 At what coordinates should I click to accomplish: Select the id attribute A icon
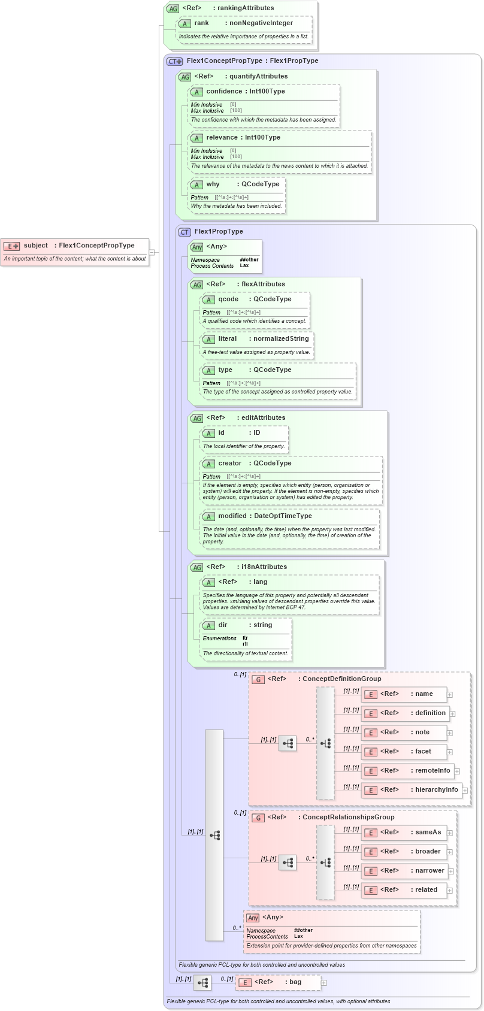208,433
